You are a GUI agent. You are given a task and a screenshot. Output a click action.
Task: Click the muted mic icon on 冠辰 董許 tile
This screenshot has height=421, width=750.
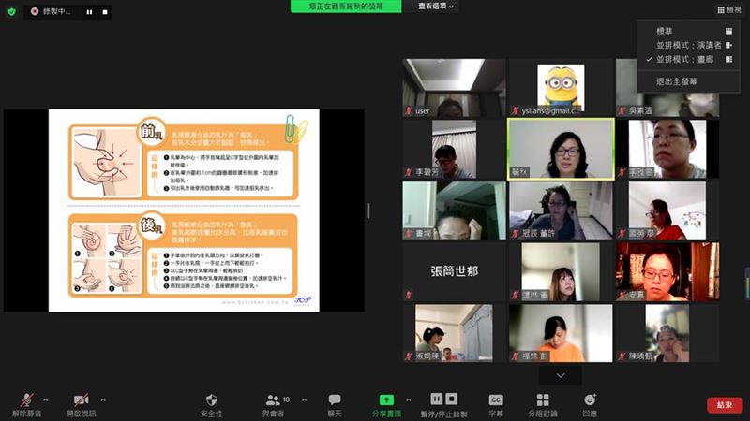(515, 234)
